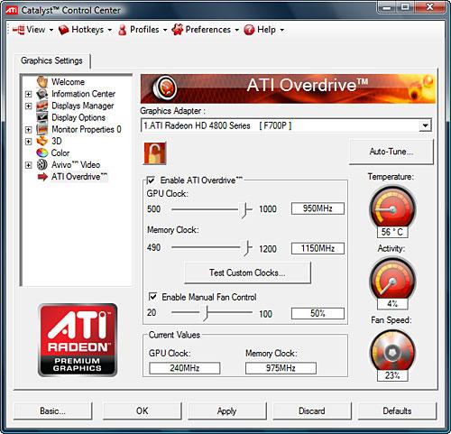This screenshot has width=451, height=434.
Task: Open the Hotkeys menu
Action: pyautogui.click(x=85, y=30)
